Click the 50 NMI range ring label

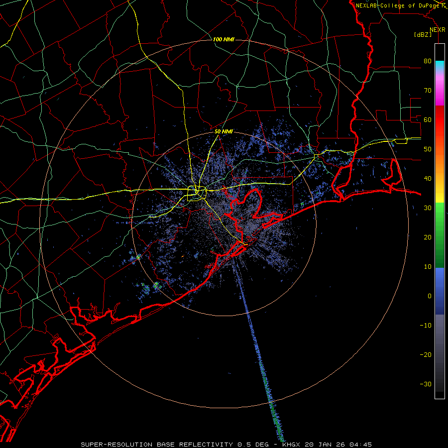224,132
